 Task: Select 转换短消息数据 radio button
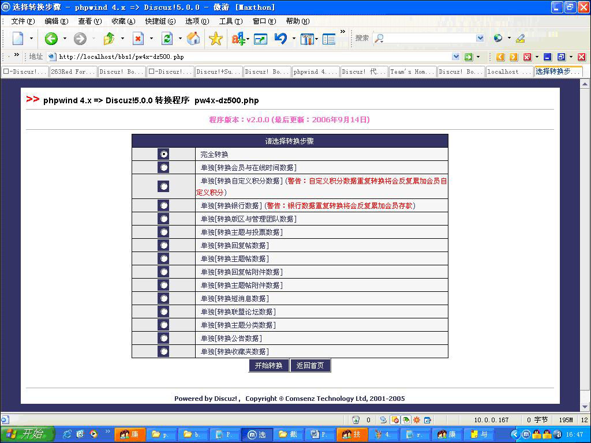click(163, 298)
